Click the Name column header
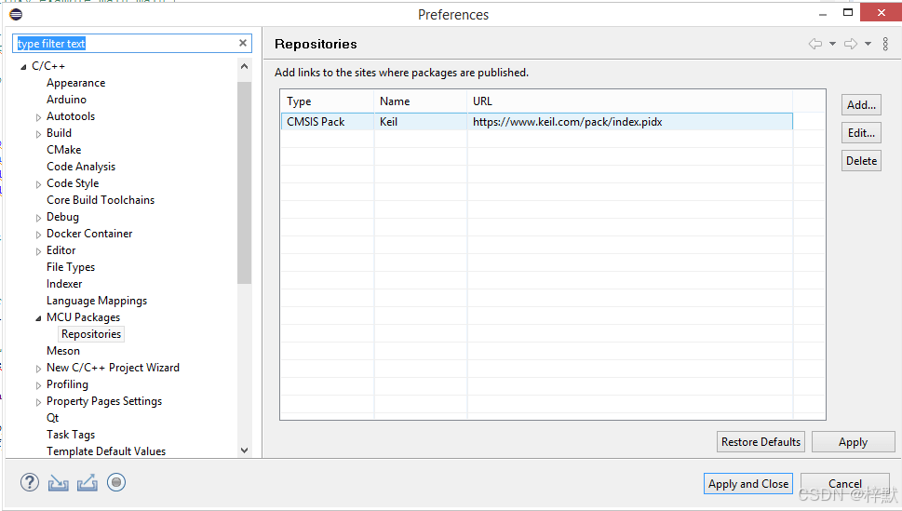902x511 pixels. pos(421,101)
